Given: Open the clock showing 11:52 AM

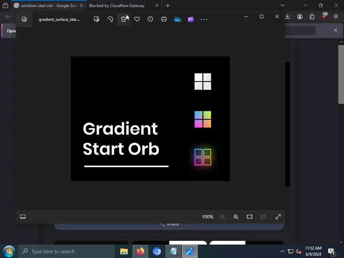Looking at the screenshot, I should point(313,251).
